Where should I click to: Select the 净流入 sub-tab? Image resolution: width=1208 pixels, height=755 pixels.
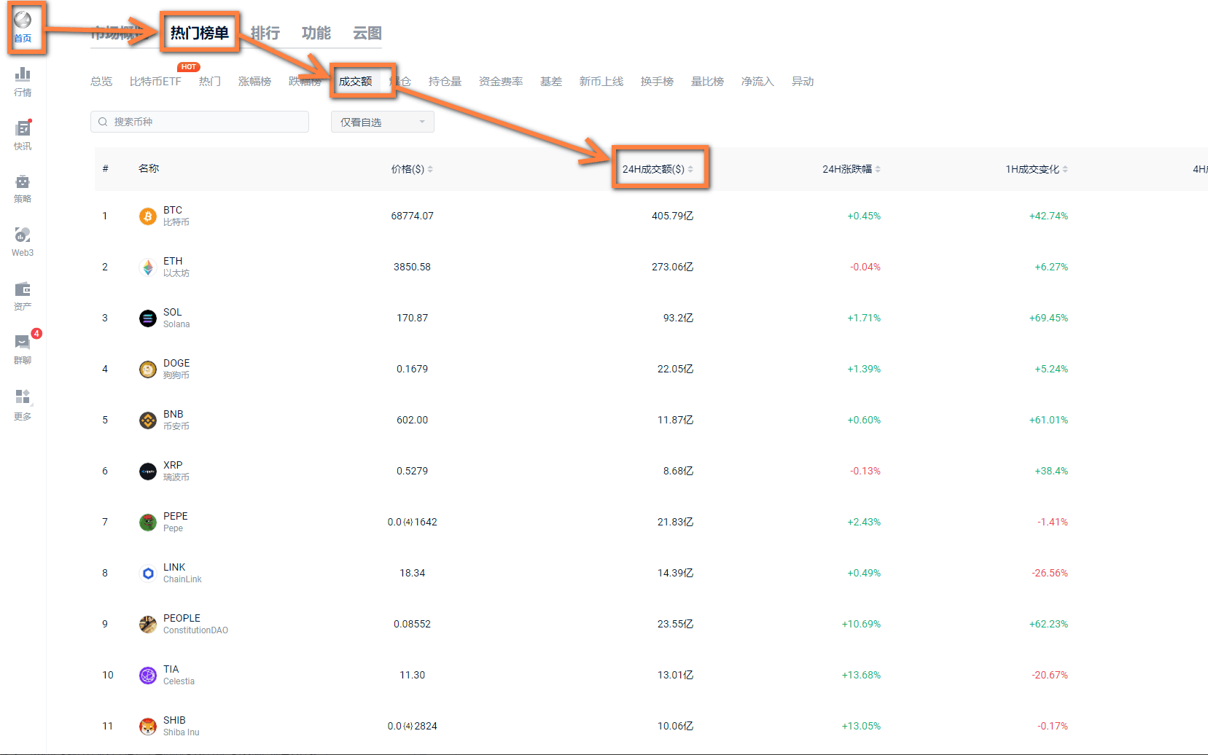757,82
